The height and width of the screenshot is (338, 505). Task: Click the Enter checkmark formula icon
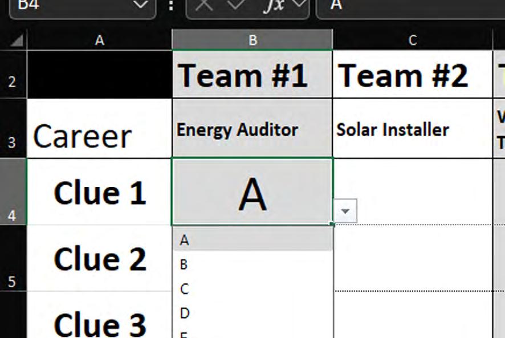(x=235, y=5)
